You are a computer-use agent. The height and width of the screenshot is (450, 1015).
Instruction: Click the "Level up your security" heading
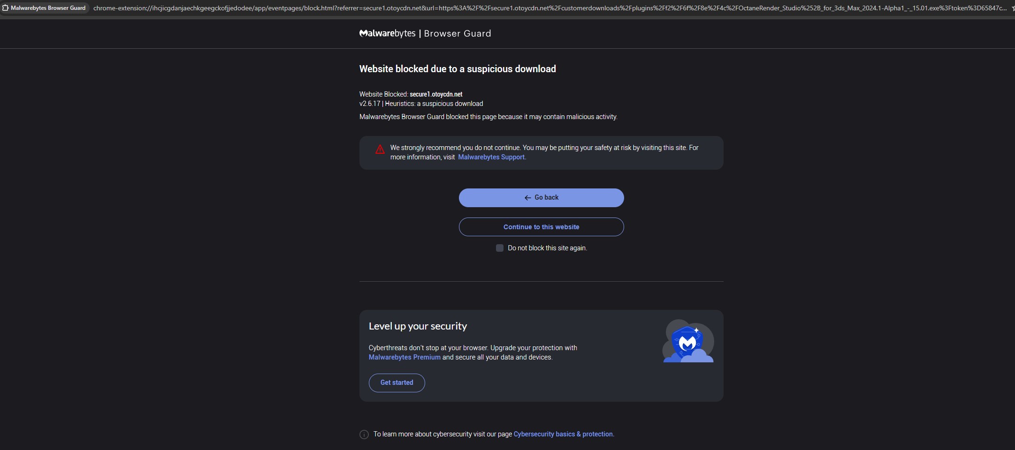[x=418, y=326]
